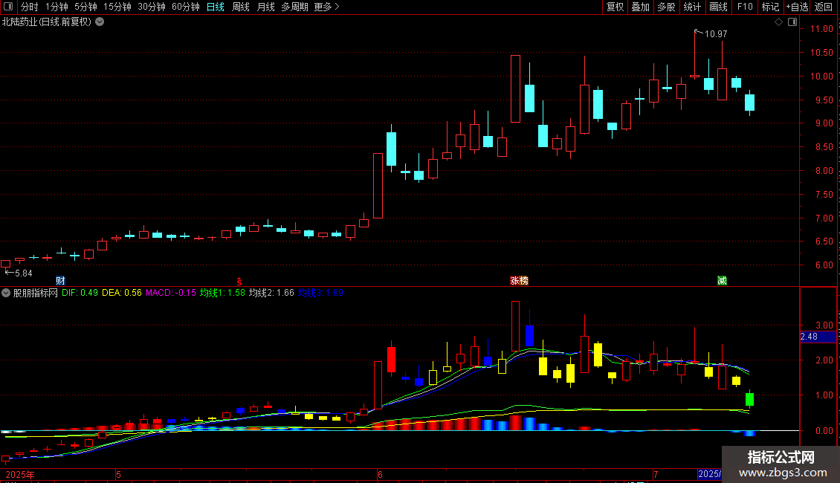
Task: Open the 多周期 multi-period view
Action: tap(294, 7)
